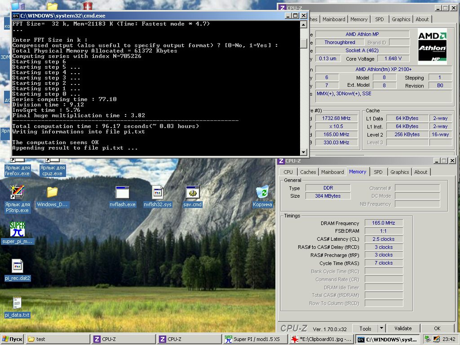Switch to Super PI / mod1.5 XS taskbar button
This screenshot has width=460, height=345.
[256, 339]
